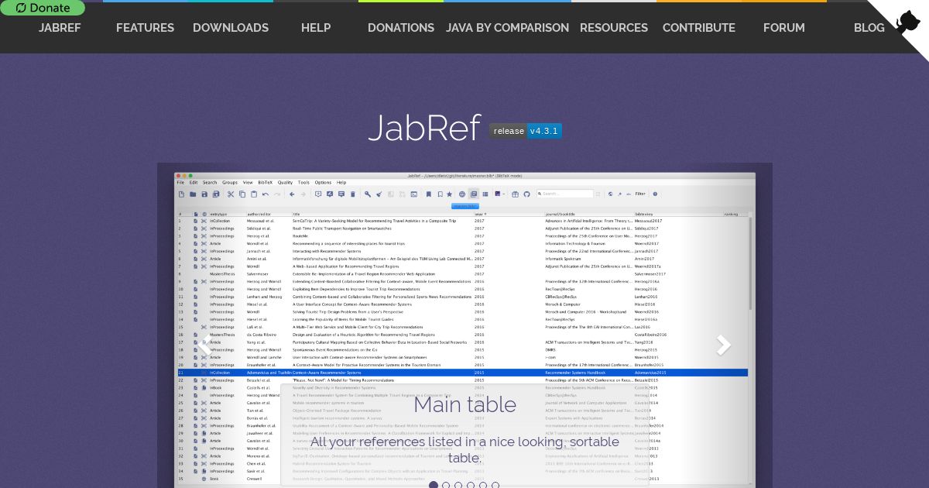Screen dimensions: 929x488
Task: Advance carousel with the right chevron arrow
Action: 723,345
